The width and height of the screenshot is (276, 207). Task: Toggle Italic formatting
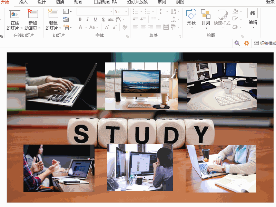tap(88, 19)
